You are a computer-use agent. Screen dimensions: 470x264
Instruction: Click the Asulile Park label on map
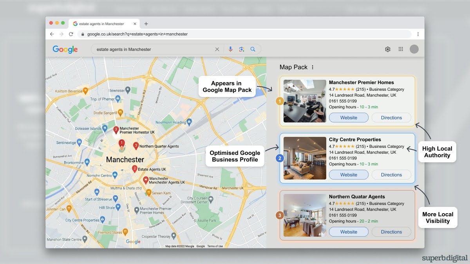207,221
